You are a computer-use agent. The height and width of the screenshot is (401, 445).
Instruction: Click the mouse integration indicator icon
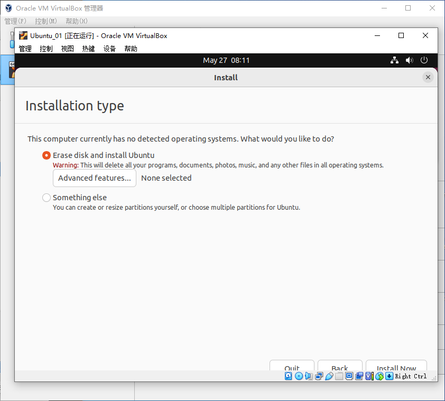point(379,376)
